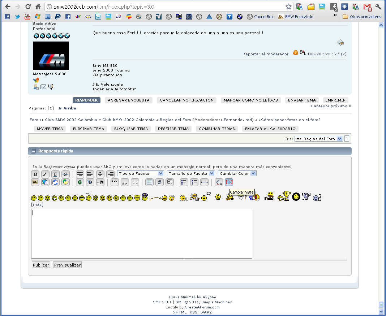This screenshot has width=386, height=316.
Task: Click in the quick reply text area
Action: pyautogui.click(x=142, y=234)
